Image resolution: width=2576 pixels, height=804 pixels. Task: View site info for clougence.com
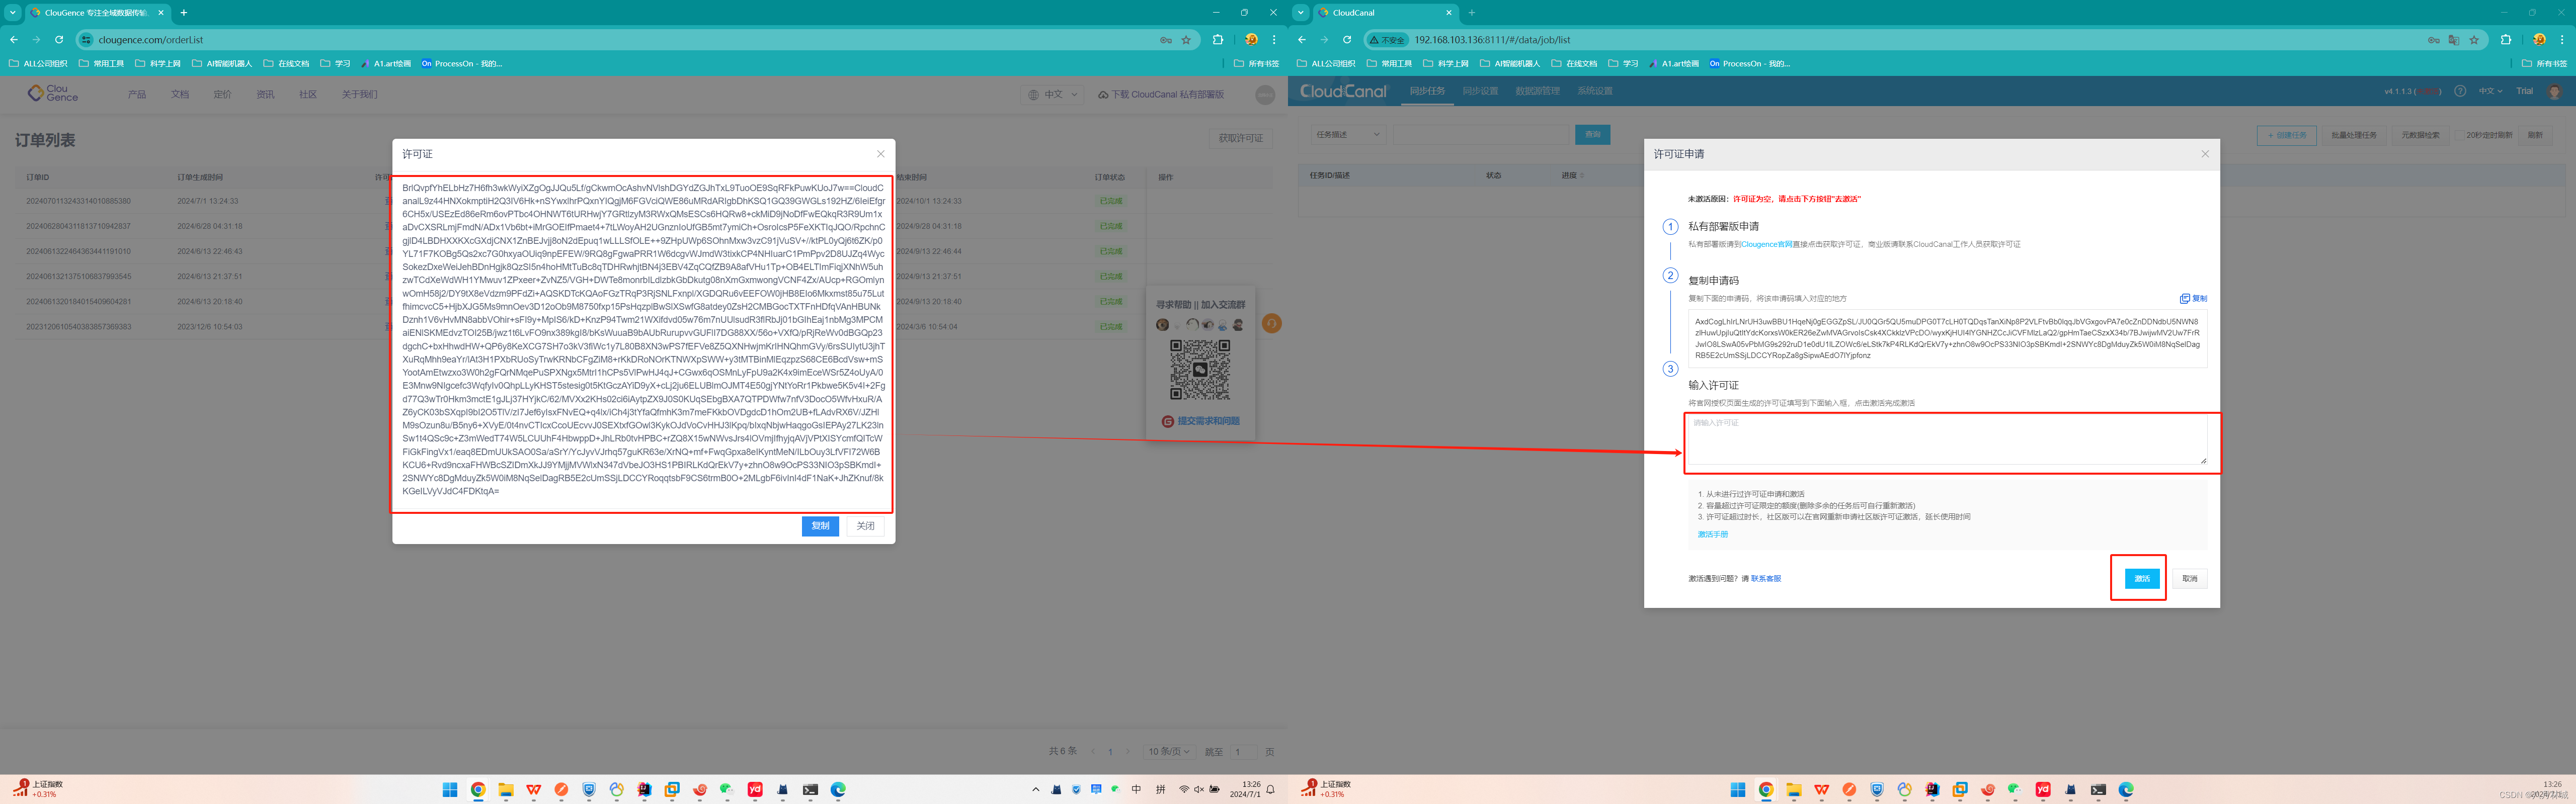[x=86, y=40]
